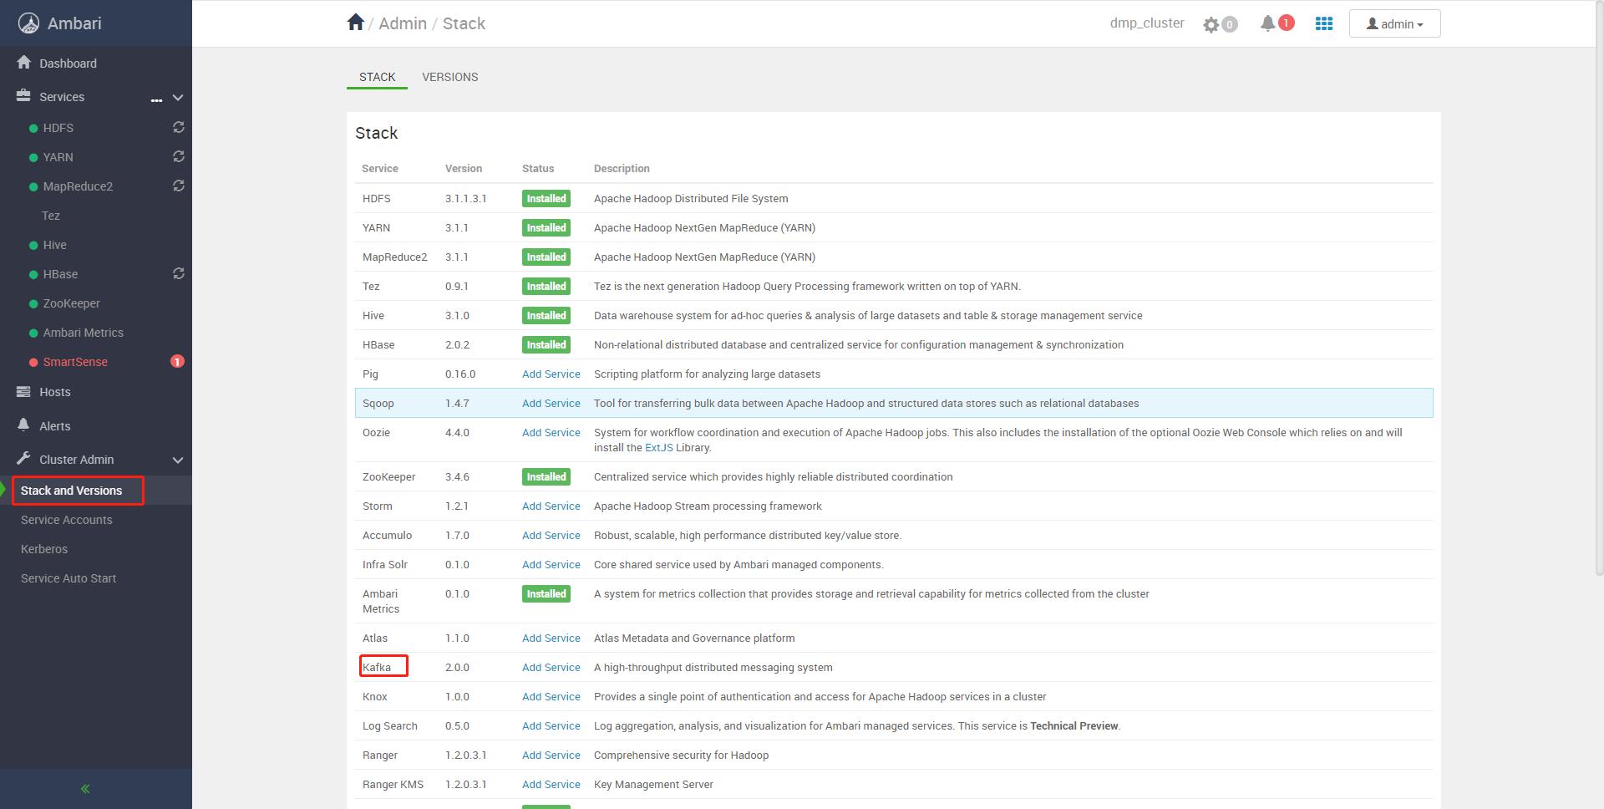This screenshot has height=809, width=1604.
Task: Click the dmp_cluster name
Action: [1147, 23]
